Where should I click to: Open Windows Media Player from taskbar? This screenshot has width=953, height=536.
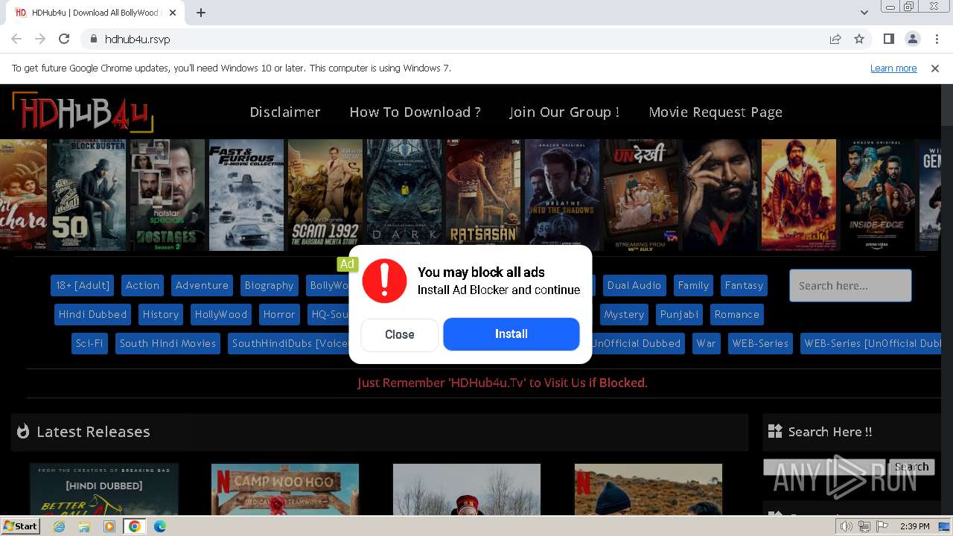pyautogui.click(x=109, y=526)
